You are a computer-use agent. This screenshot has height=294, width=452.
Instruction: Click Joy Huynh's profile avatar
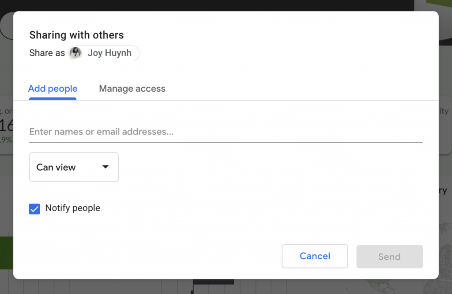coord(76,53)
